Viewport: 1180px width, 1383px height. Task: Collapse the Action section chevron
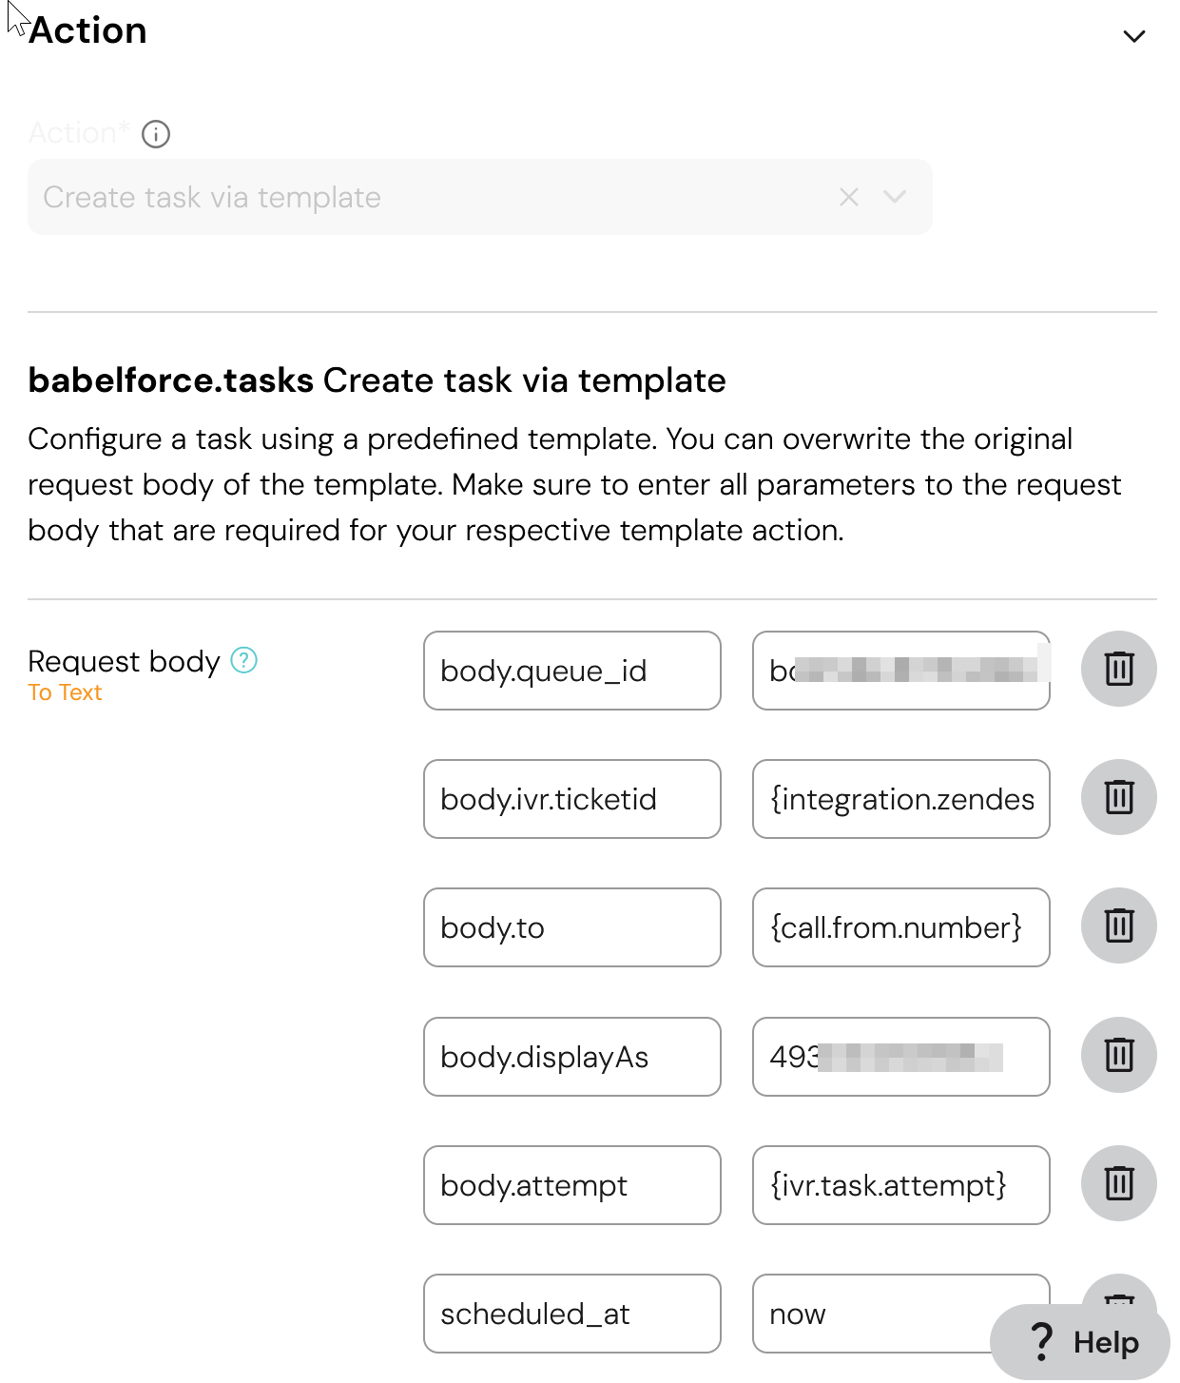point(1133,36)
